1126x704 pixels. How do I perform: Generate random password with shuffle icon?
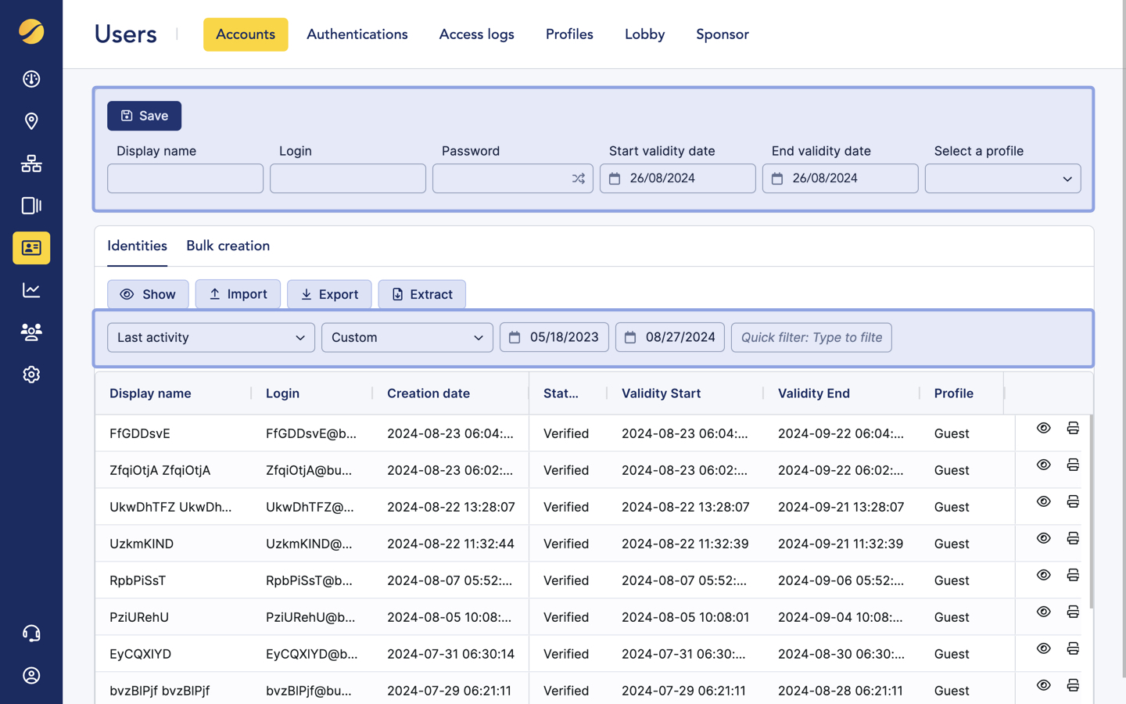pos(578,178)
